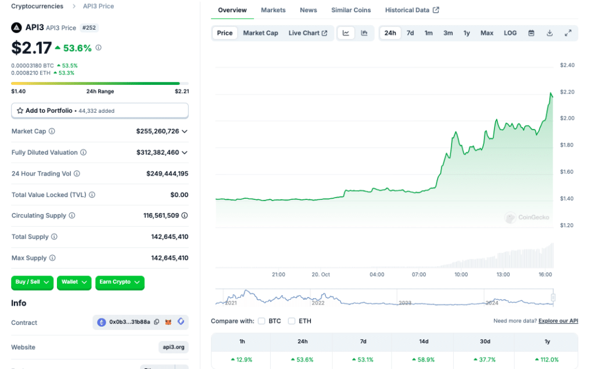595x369 pixels.
Task: Click the 1h 12.9% performance cell
Action: [242, 360]
